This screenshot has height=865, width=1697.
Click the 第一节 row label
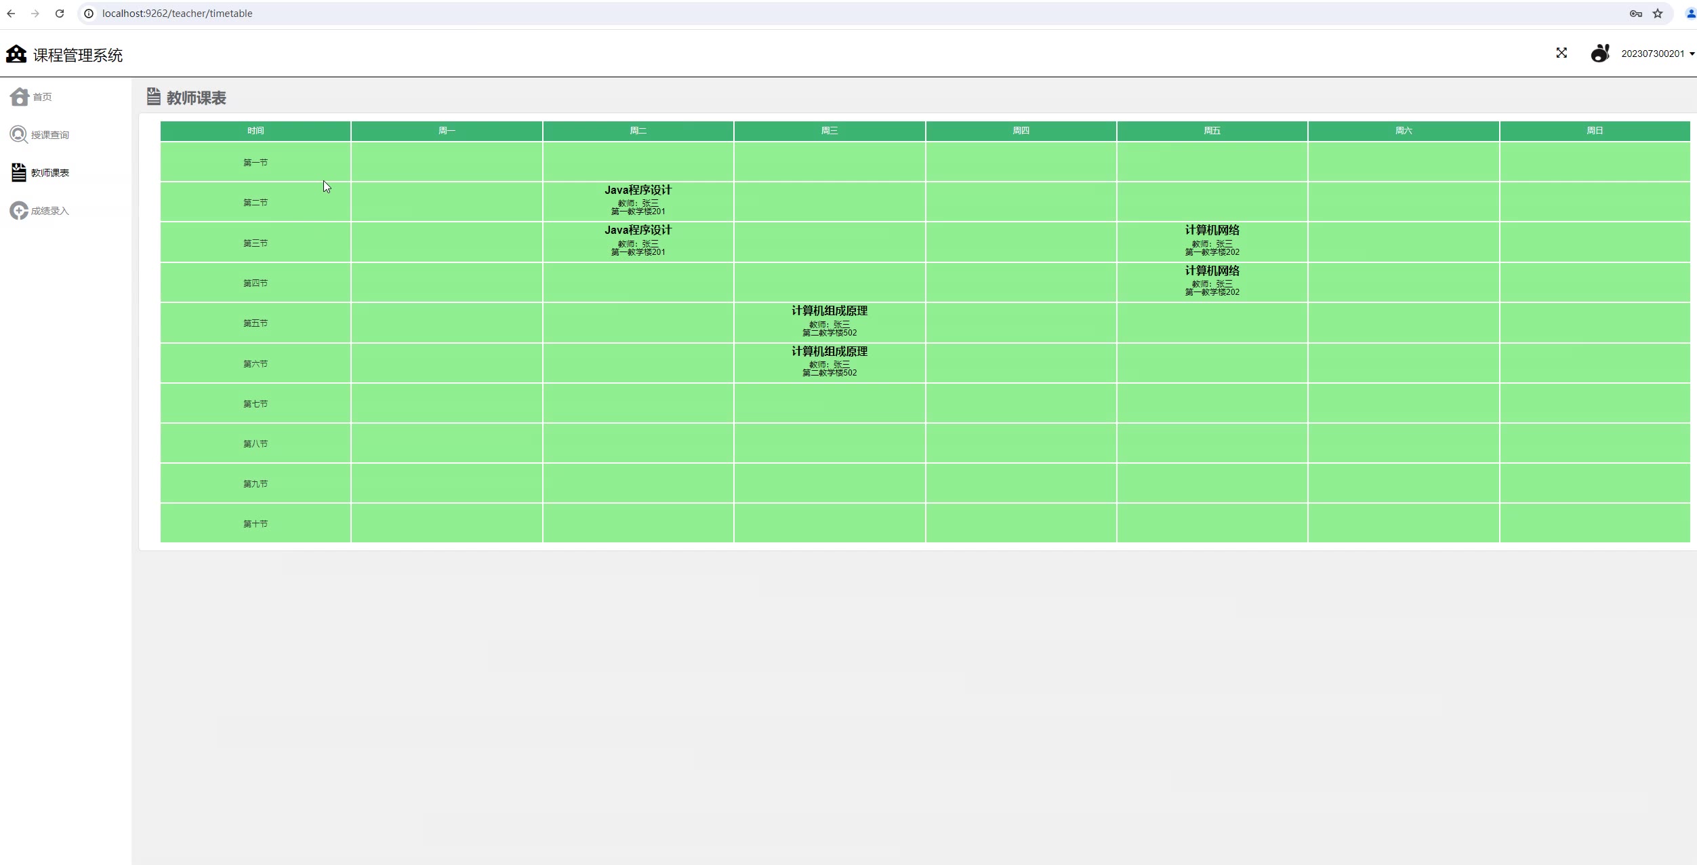coord(255,163)
